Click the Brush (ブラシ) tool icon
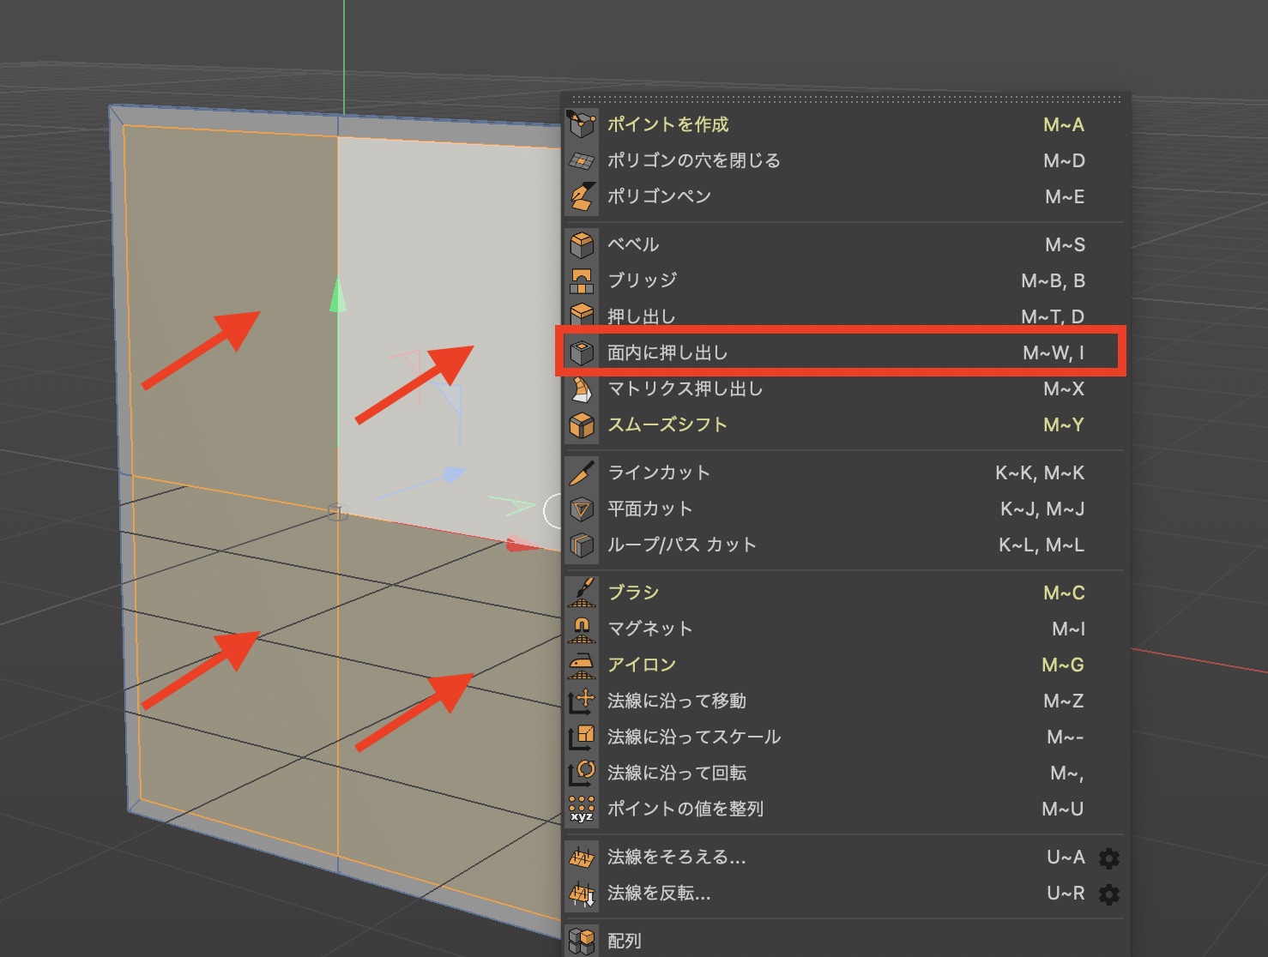 582,593
